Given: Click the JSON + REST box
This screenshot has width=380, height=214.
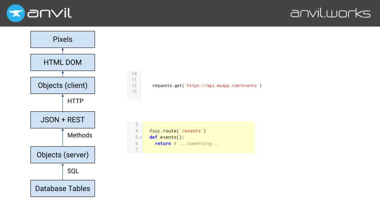Looking at the screenshot, I should pyautogui.click(x=63, y=120).
